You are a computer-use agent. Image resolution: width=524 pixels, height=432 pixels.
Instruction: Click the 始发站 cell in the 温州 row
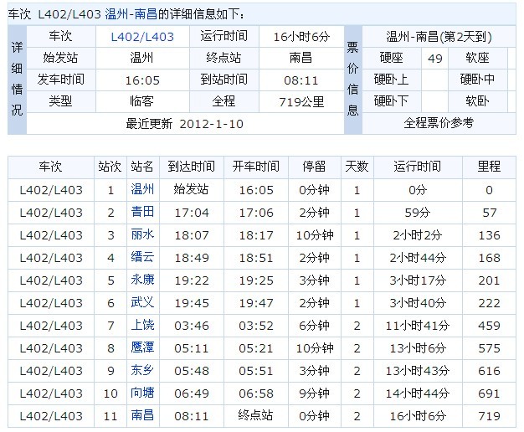191,189
